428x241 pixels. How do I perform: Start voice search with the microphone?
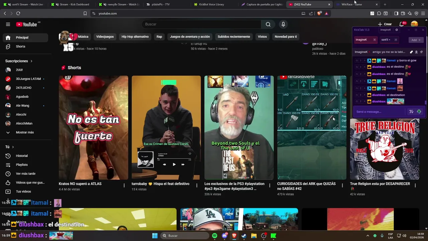283,24
